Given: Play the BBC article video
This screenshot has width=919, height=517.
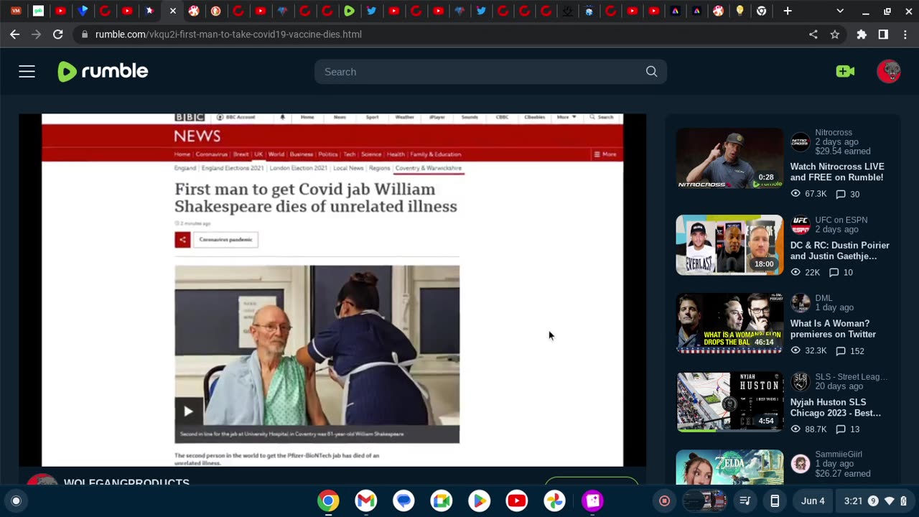Looking at the screenshot, I should coord(187,411).
